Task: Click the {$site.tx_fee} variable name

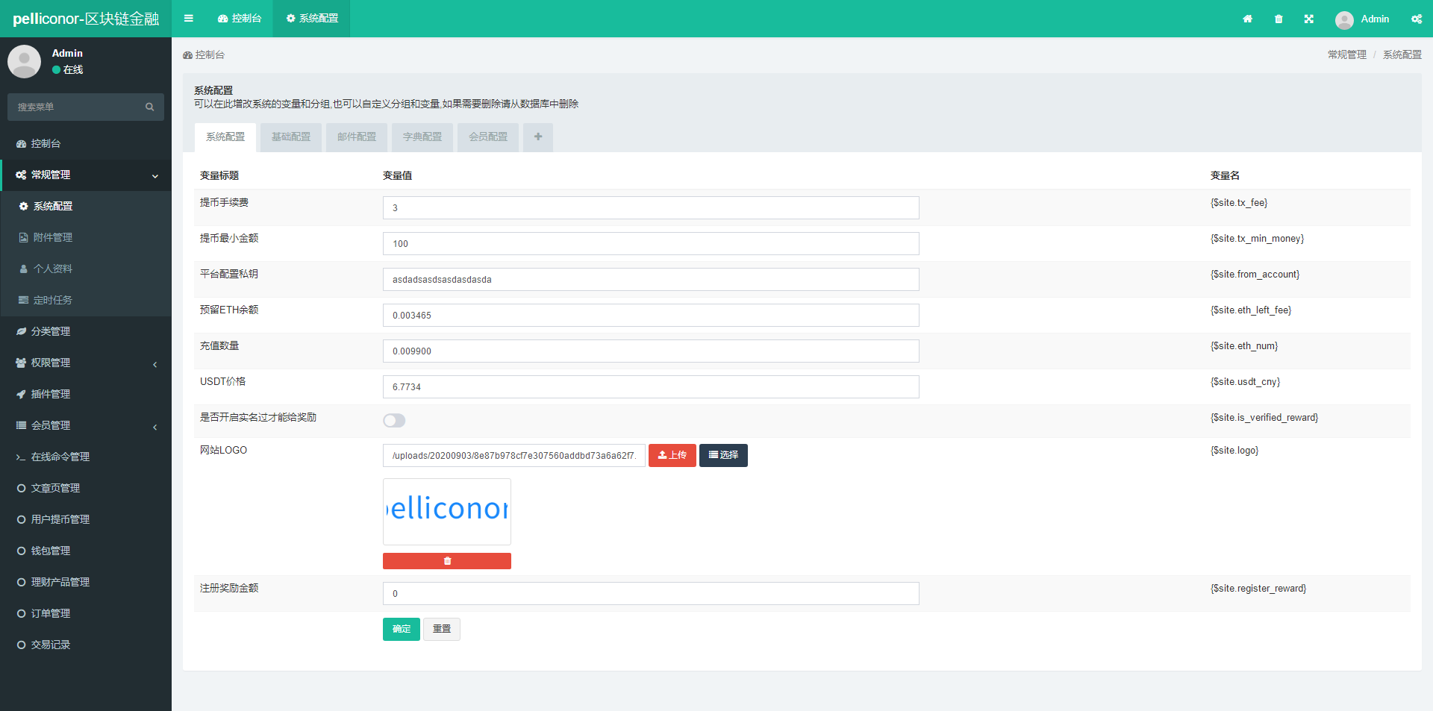Action: 1239,203
